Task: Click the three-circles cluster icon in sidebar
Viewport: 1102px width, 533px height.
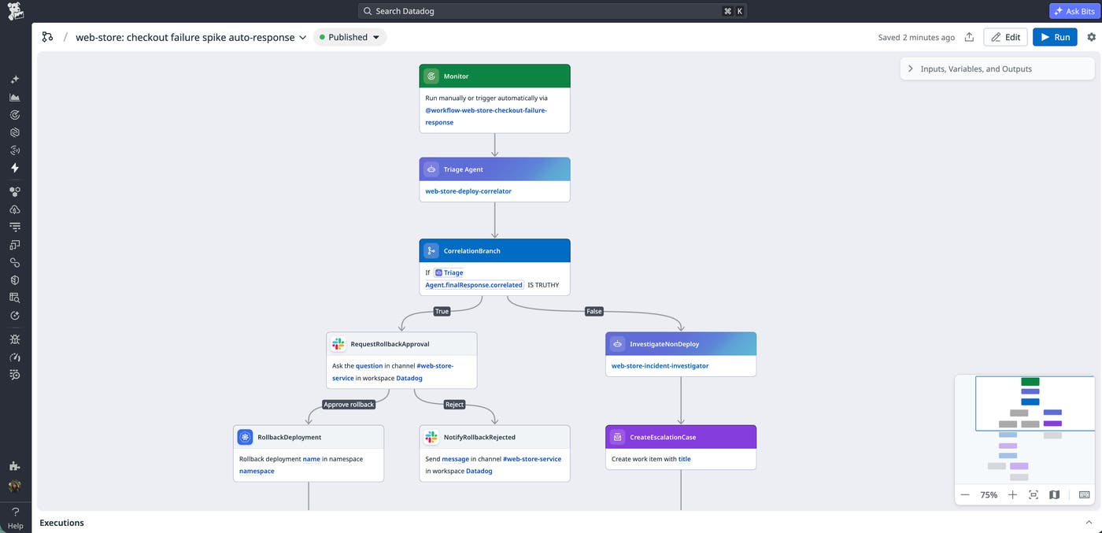Action: pos(15,191)
